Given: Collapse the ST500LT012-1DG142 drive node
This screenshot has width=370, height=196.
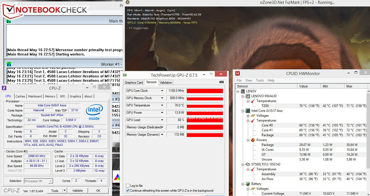Looking at the screenshot, I should [x=243, y=165].
